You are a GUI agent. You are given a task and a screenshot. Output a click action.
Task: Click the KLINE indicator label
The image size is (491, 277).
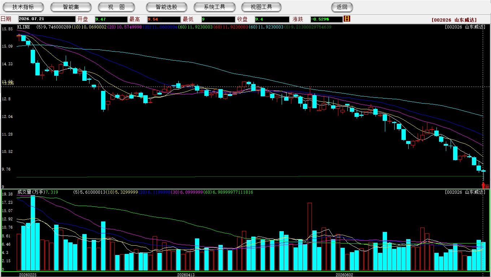23,27
